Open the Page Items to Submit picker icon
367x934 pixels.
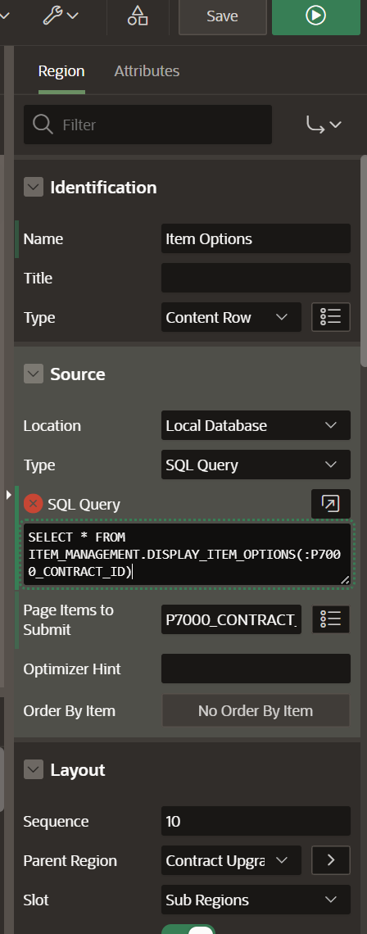click(x=331, y=619)
